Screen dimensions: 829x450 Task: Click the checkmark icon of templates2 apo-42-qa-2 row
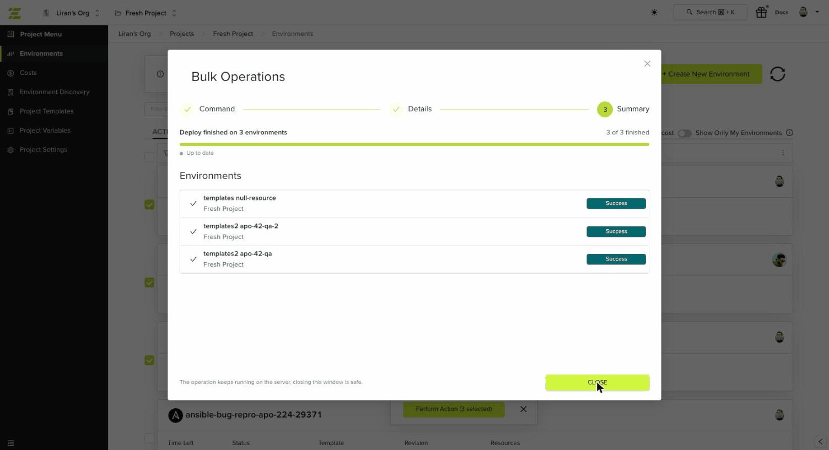coord(193,232)
